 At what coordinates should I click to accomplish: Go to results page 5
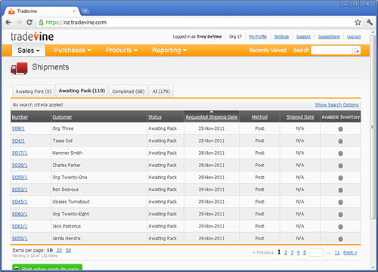[305, 252]
